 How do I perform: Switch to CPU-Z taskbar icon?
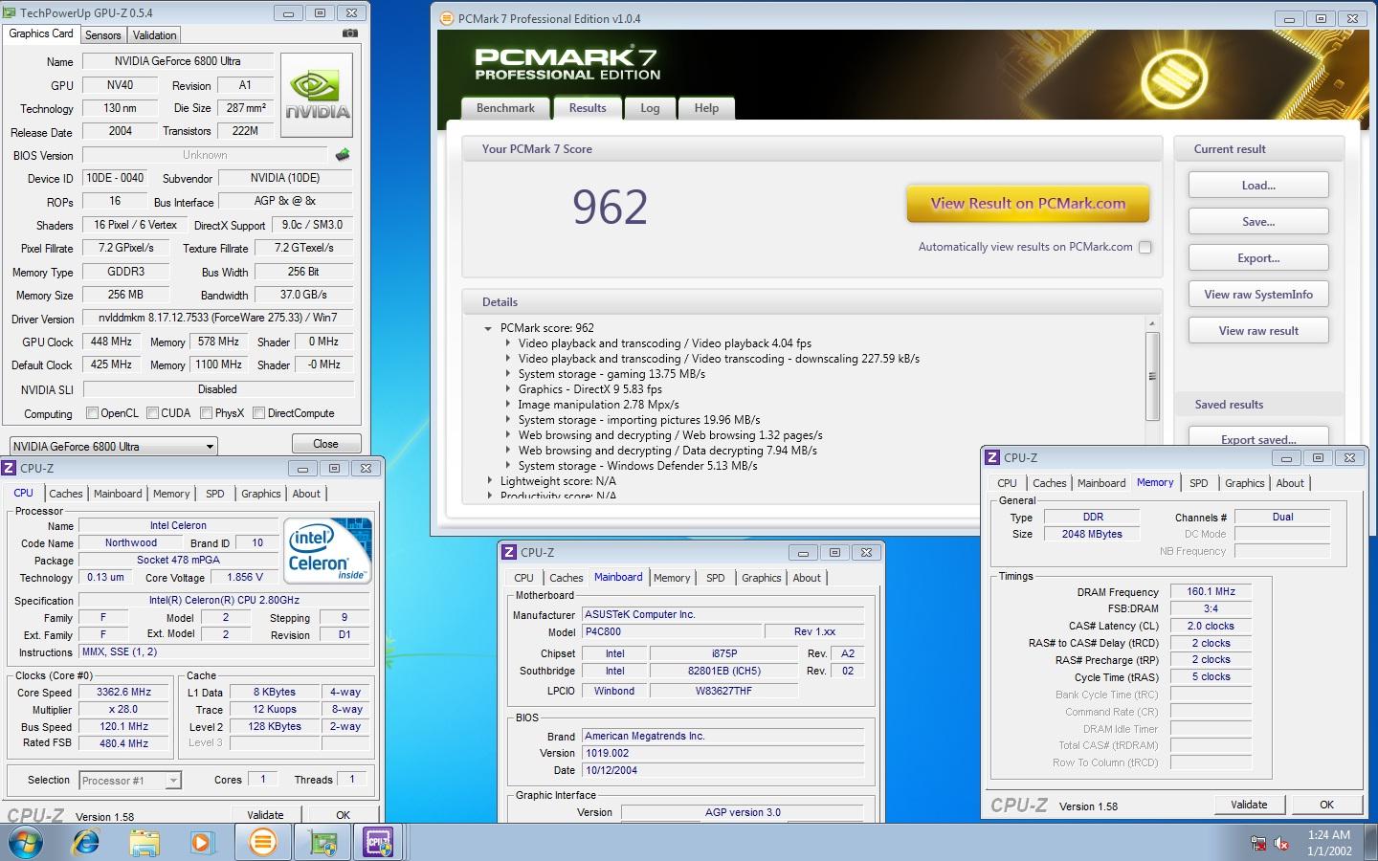click(379, 843)
